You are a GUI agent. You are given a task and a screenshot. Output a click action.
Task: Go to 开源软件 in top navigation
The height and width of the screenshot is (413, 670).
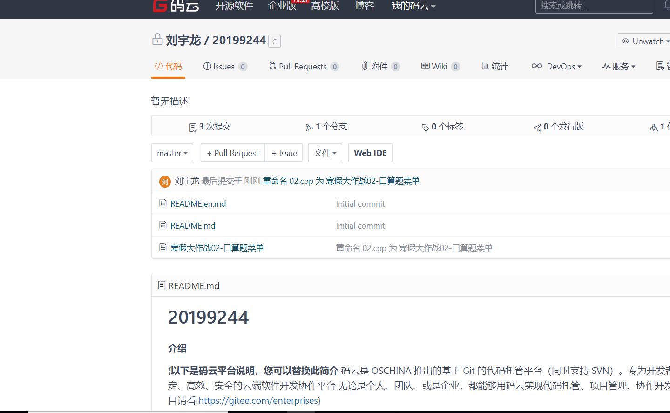click(x=234, y=6)
